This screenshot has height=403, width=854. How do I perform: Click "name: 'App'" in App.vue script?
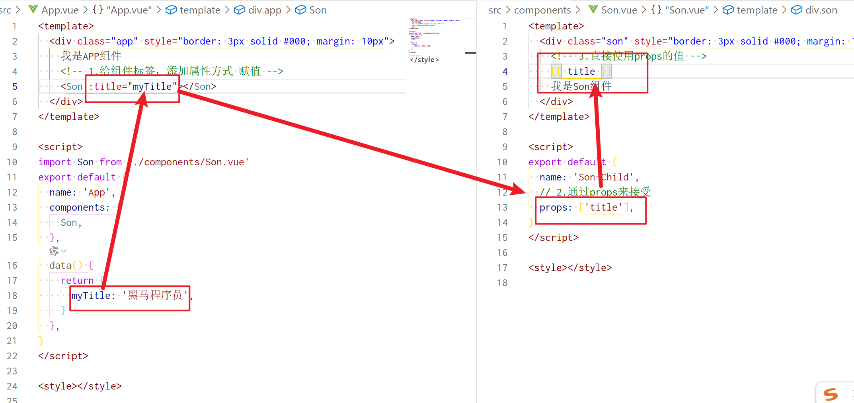point(80,192)
